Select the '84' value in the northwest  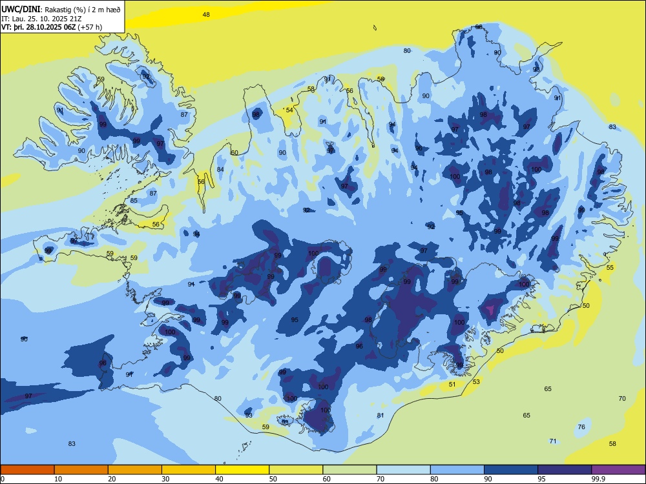[x=220, y=170]
